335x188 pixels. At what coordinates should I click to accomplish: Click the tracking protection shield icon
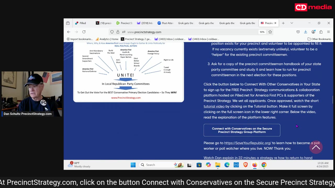112,32
